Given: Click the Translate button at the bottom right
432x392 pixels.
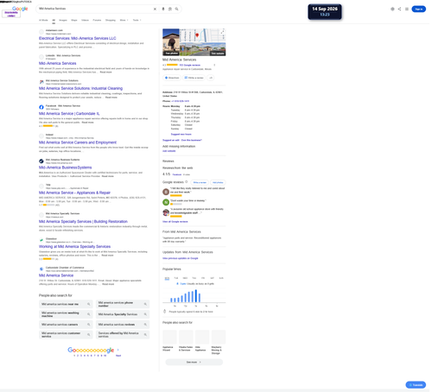Looking at the screenshot, I should 416,385.
